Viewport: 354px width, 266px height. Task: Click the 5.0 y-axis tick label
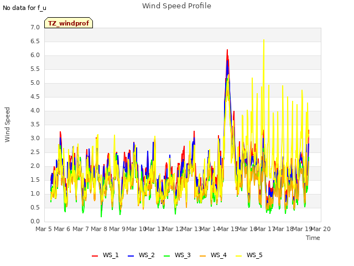35,83
